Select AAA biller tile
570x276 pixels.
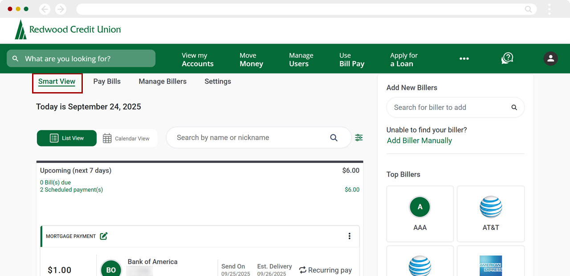tap(419, 214)
